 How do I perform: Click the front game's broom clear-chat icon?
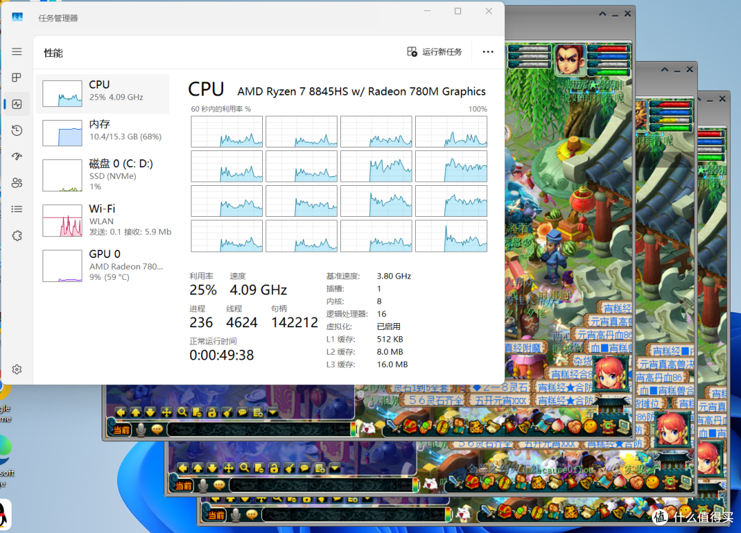pyautogui.click(x=227, y=412)
